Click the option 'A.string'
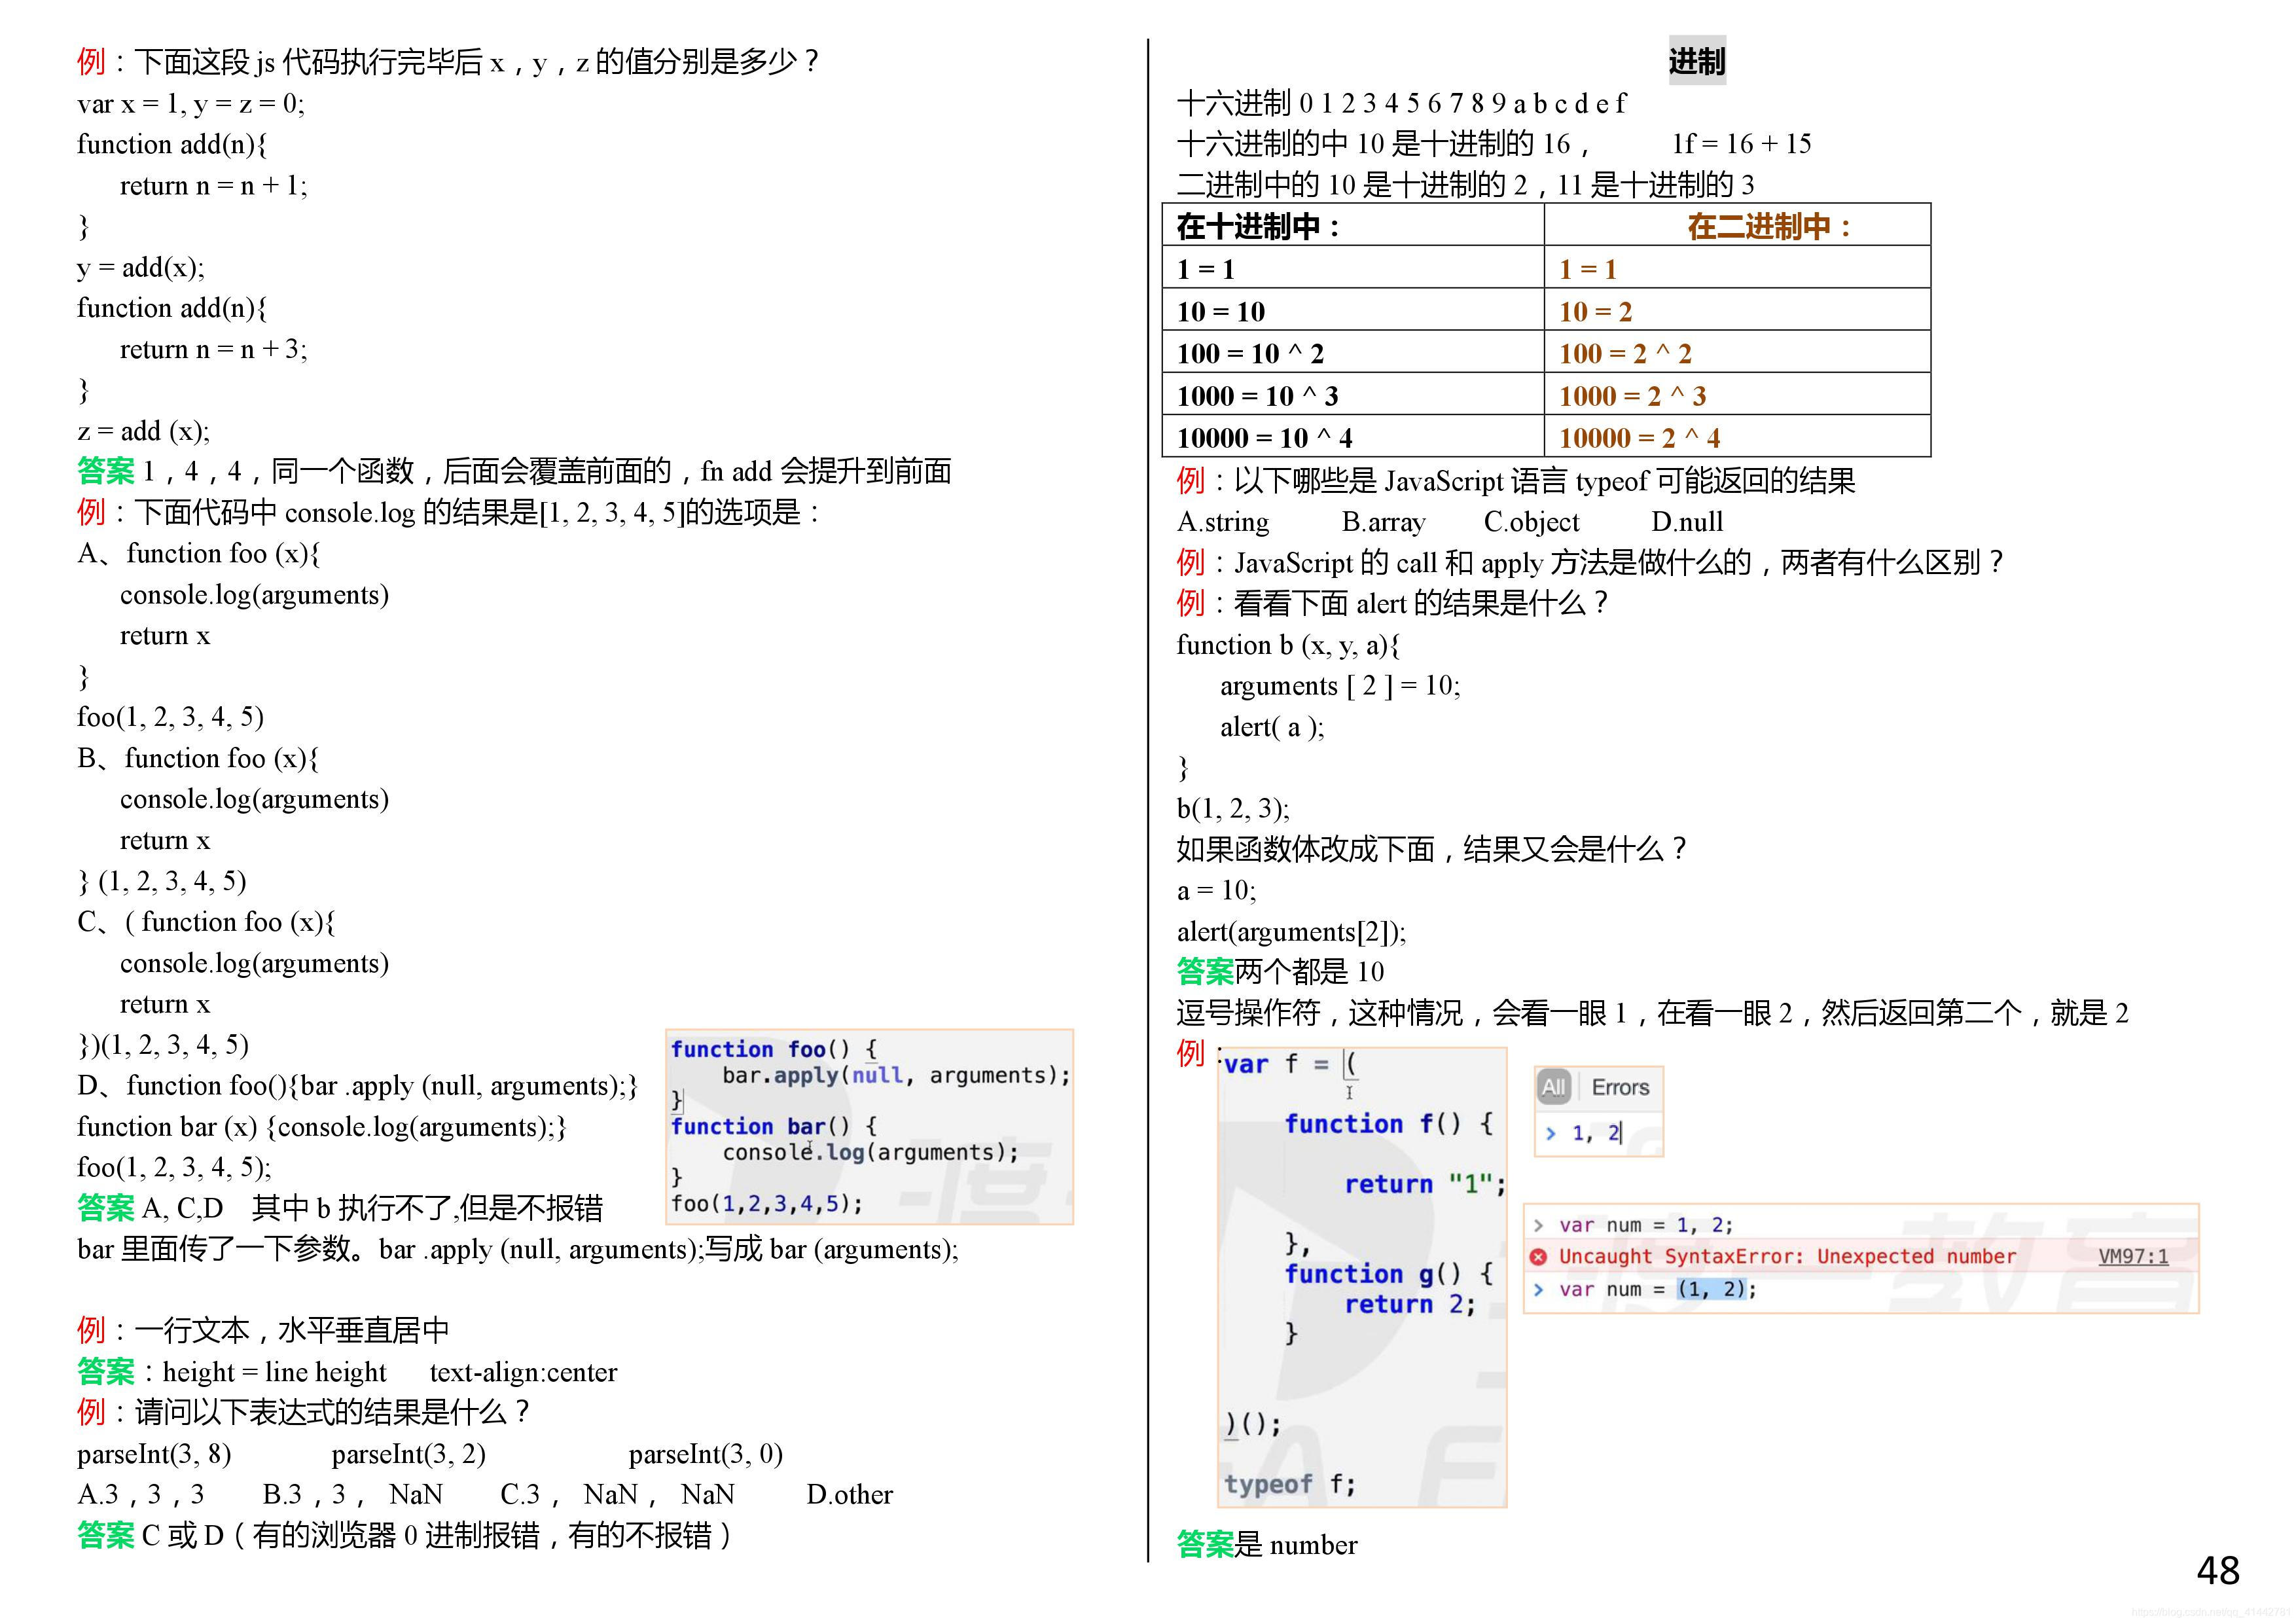This screenshot has width=2296, height=1624. (1223, 522)
